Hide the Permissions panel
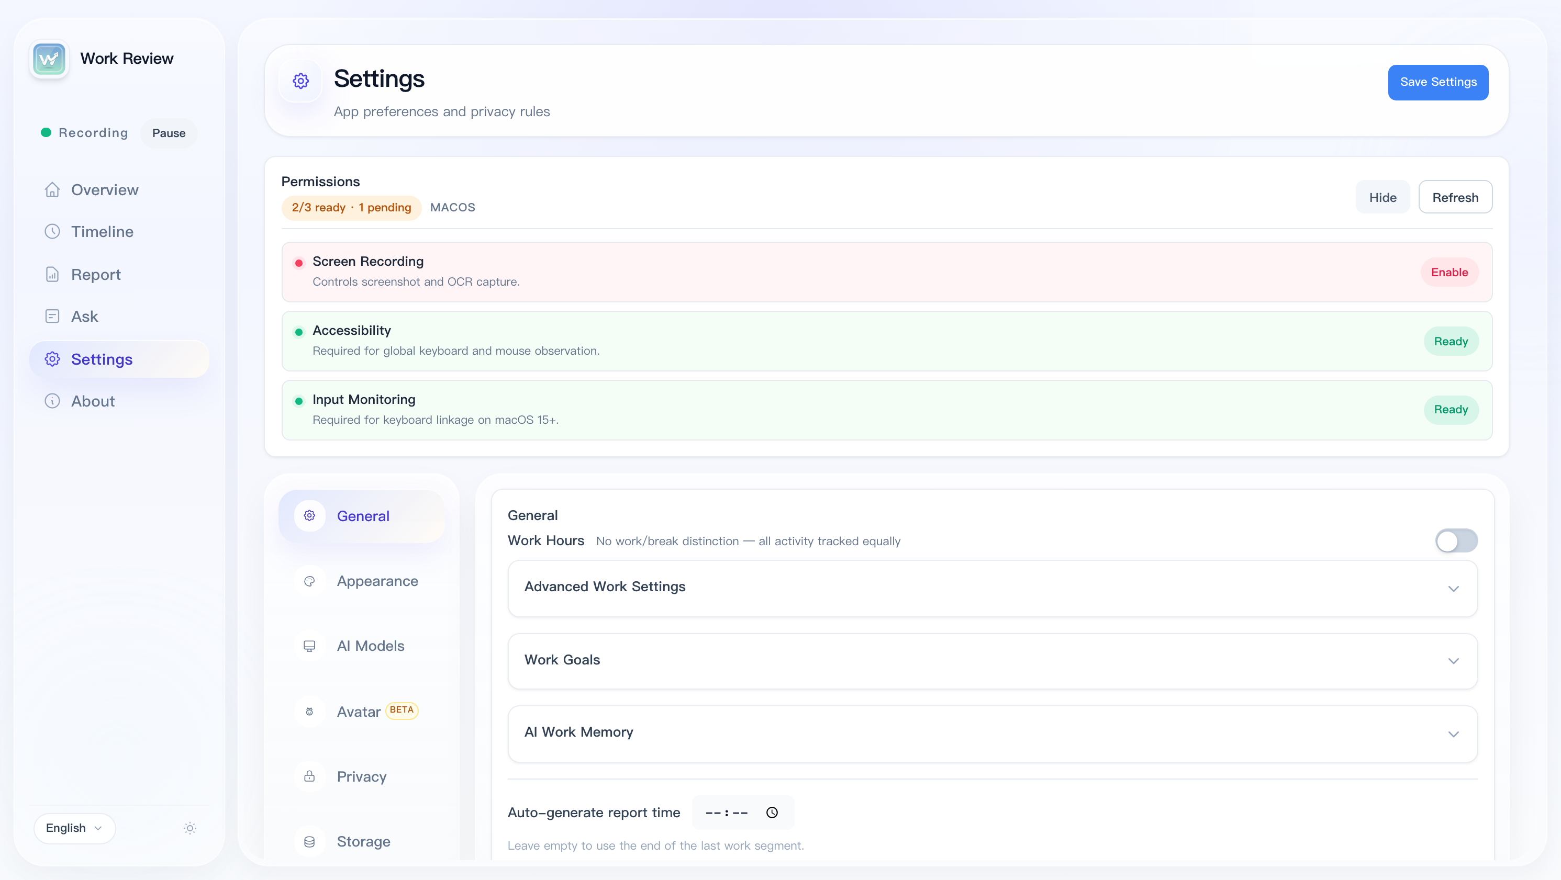This screenshot has height=880, width=1561. (x=1382, y=197)
